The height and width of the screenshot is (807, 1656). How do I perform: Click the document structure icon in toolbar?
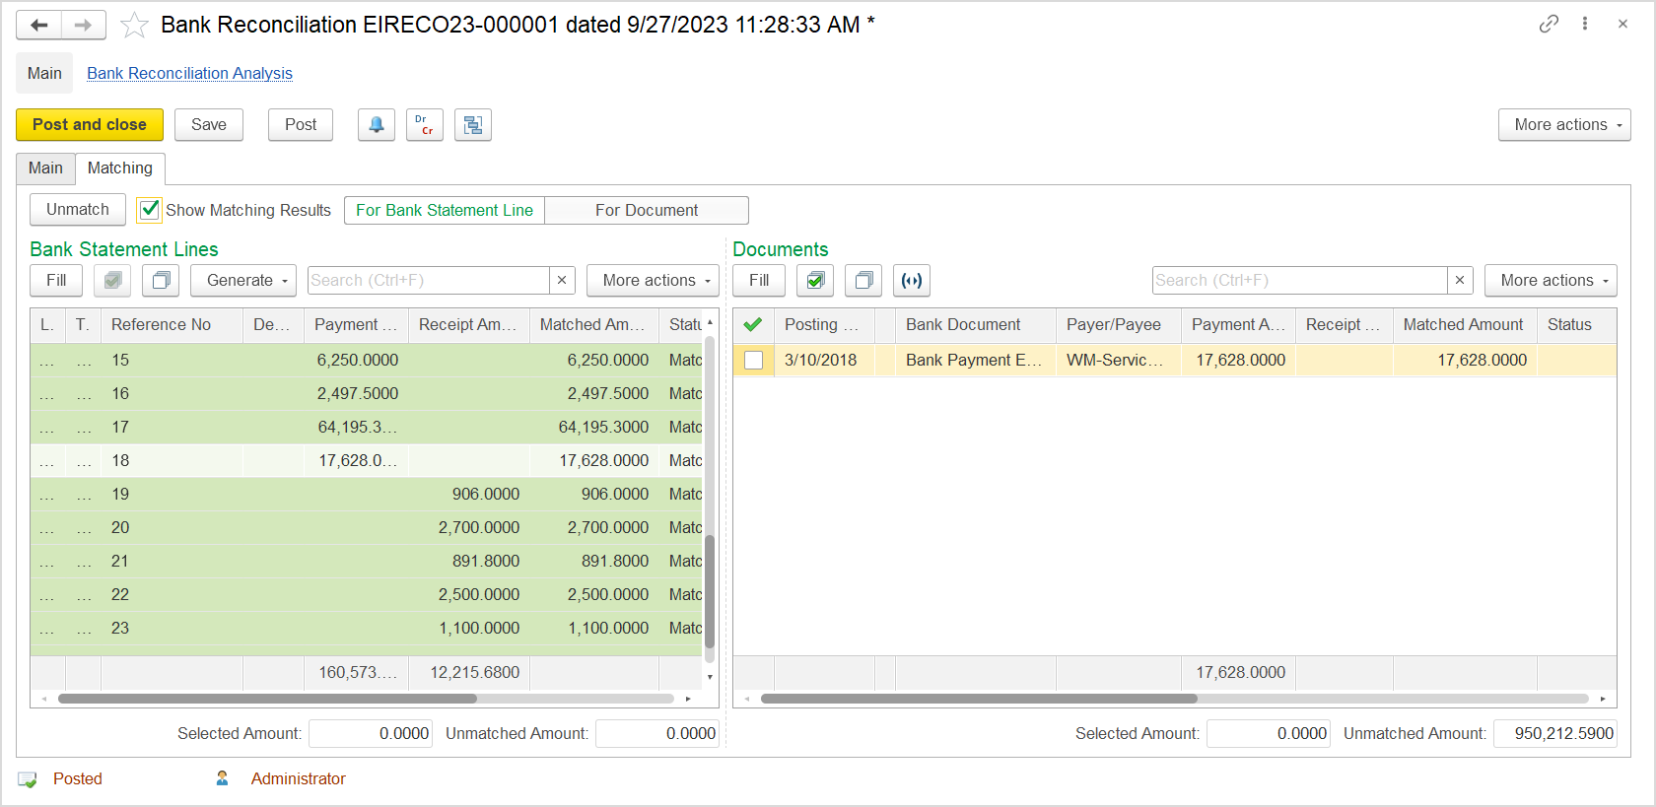coord(473,125)
